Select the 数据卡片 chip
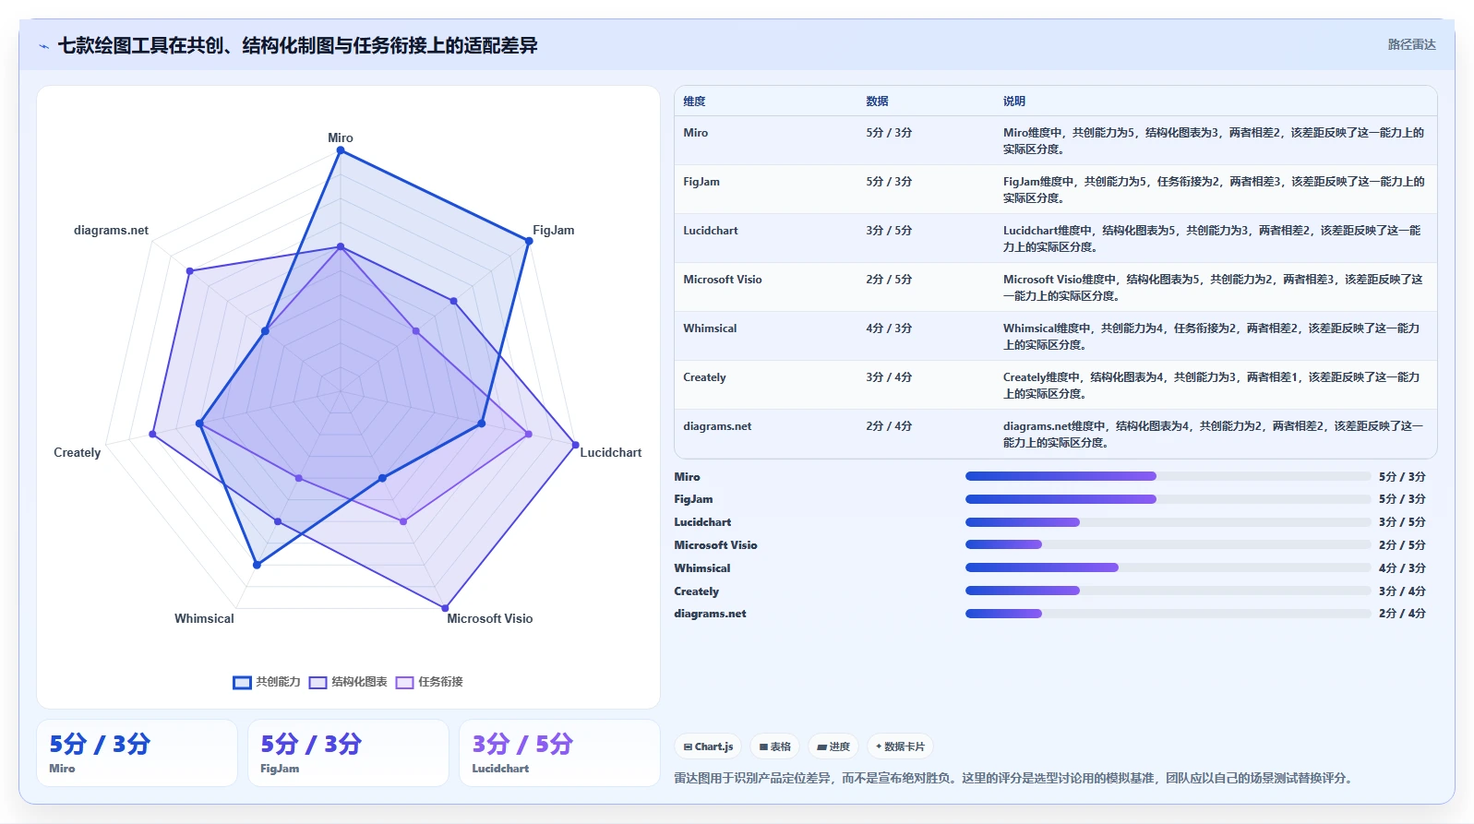The height and width of the screenshot is (824, 1474). (x=900, y=746)
